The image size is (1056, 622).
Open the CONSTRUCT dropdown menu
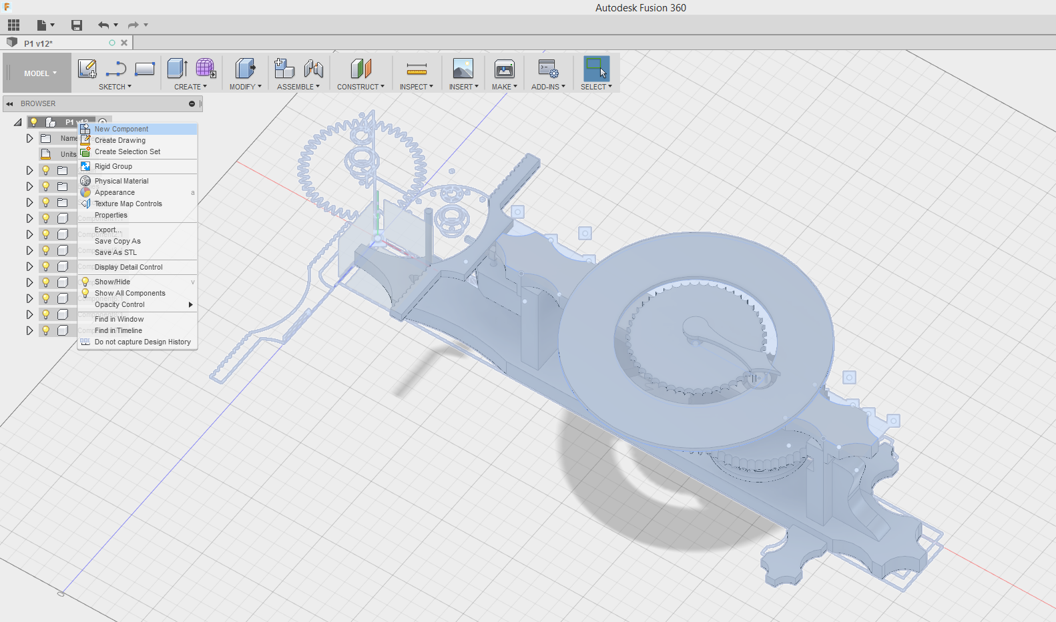360,87
